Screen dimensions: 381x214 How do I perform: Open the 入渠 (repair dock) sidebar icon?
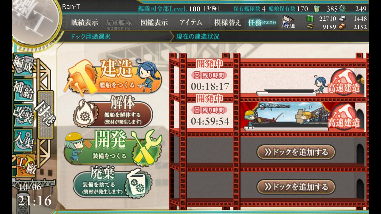click(x=23, y=140)
